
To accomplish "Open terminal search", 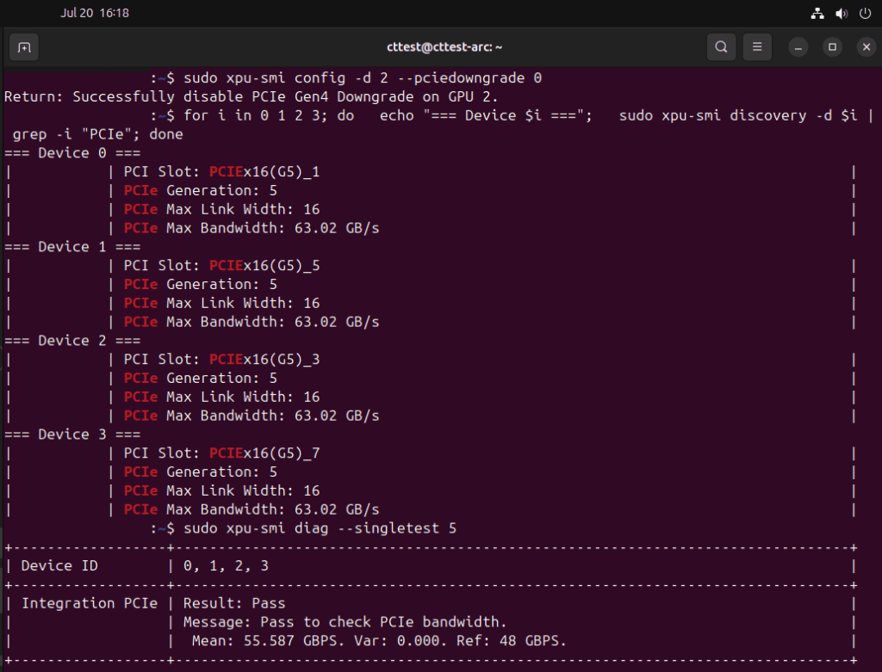I will click(721, 47).
